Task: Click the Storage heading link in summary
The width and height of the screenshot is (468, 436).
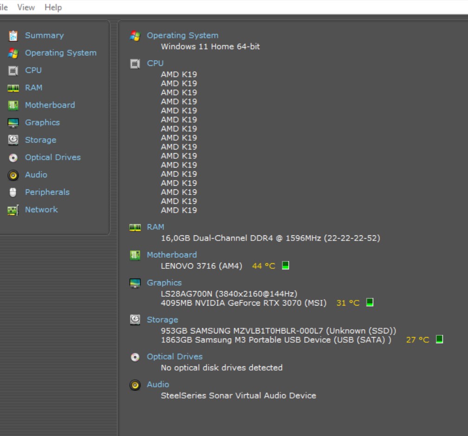Action: [x=162, y=319]
